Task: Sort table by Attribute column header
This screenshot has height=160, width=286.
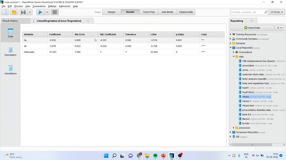Action: 35,34
